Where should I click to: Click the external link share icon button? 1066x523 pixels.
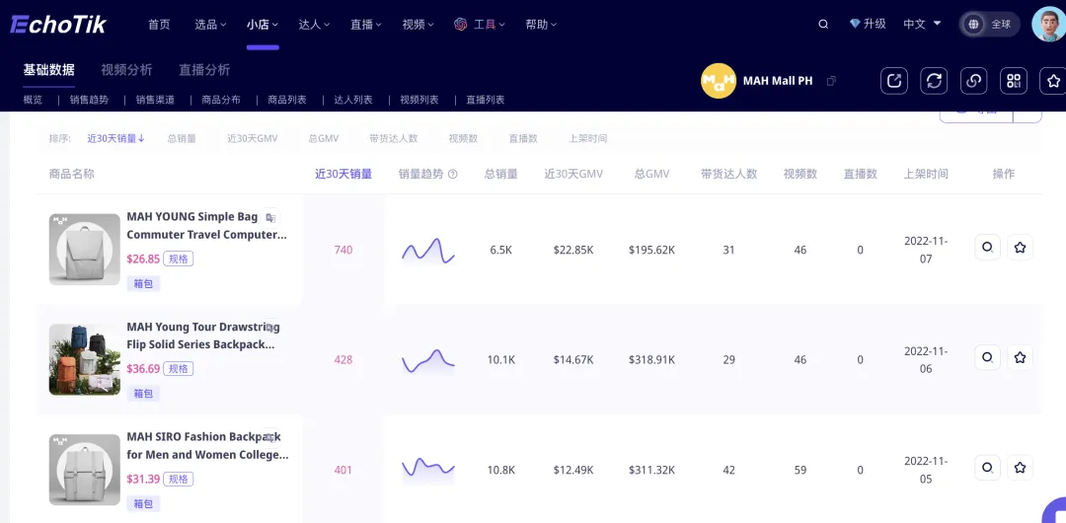click(x=894, y=81)
